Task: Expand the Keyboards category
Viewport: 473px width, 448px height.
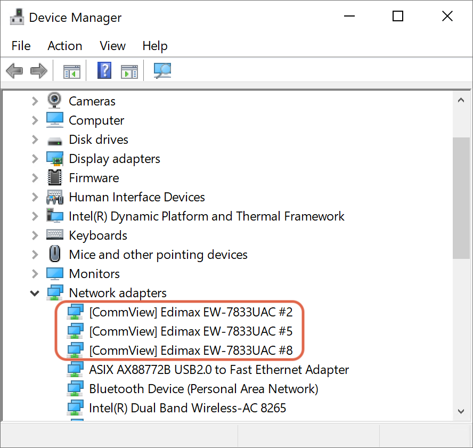Action: pyautogui.click(x=35, y=235)
